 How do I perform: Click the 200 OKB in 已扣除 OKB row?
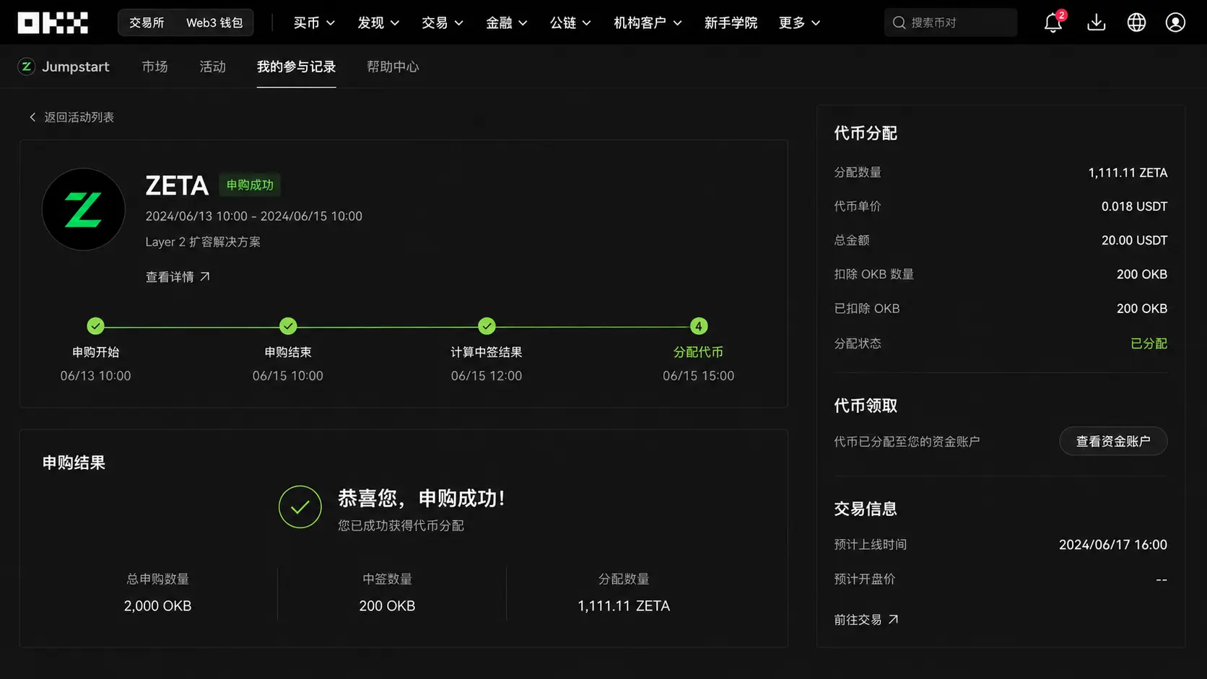pos(1141,308)
